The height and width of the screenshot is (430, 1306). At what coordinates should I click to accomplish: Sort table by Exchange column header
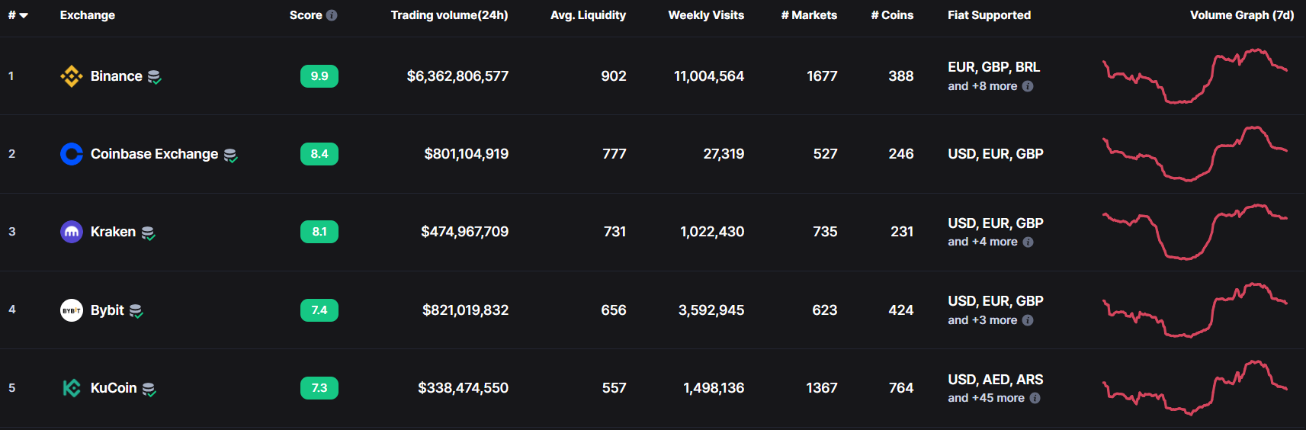click(88, 15)
